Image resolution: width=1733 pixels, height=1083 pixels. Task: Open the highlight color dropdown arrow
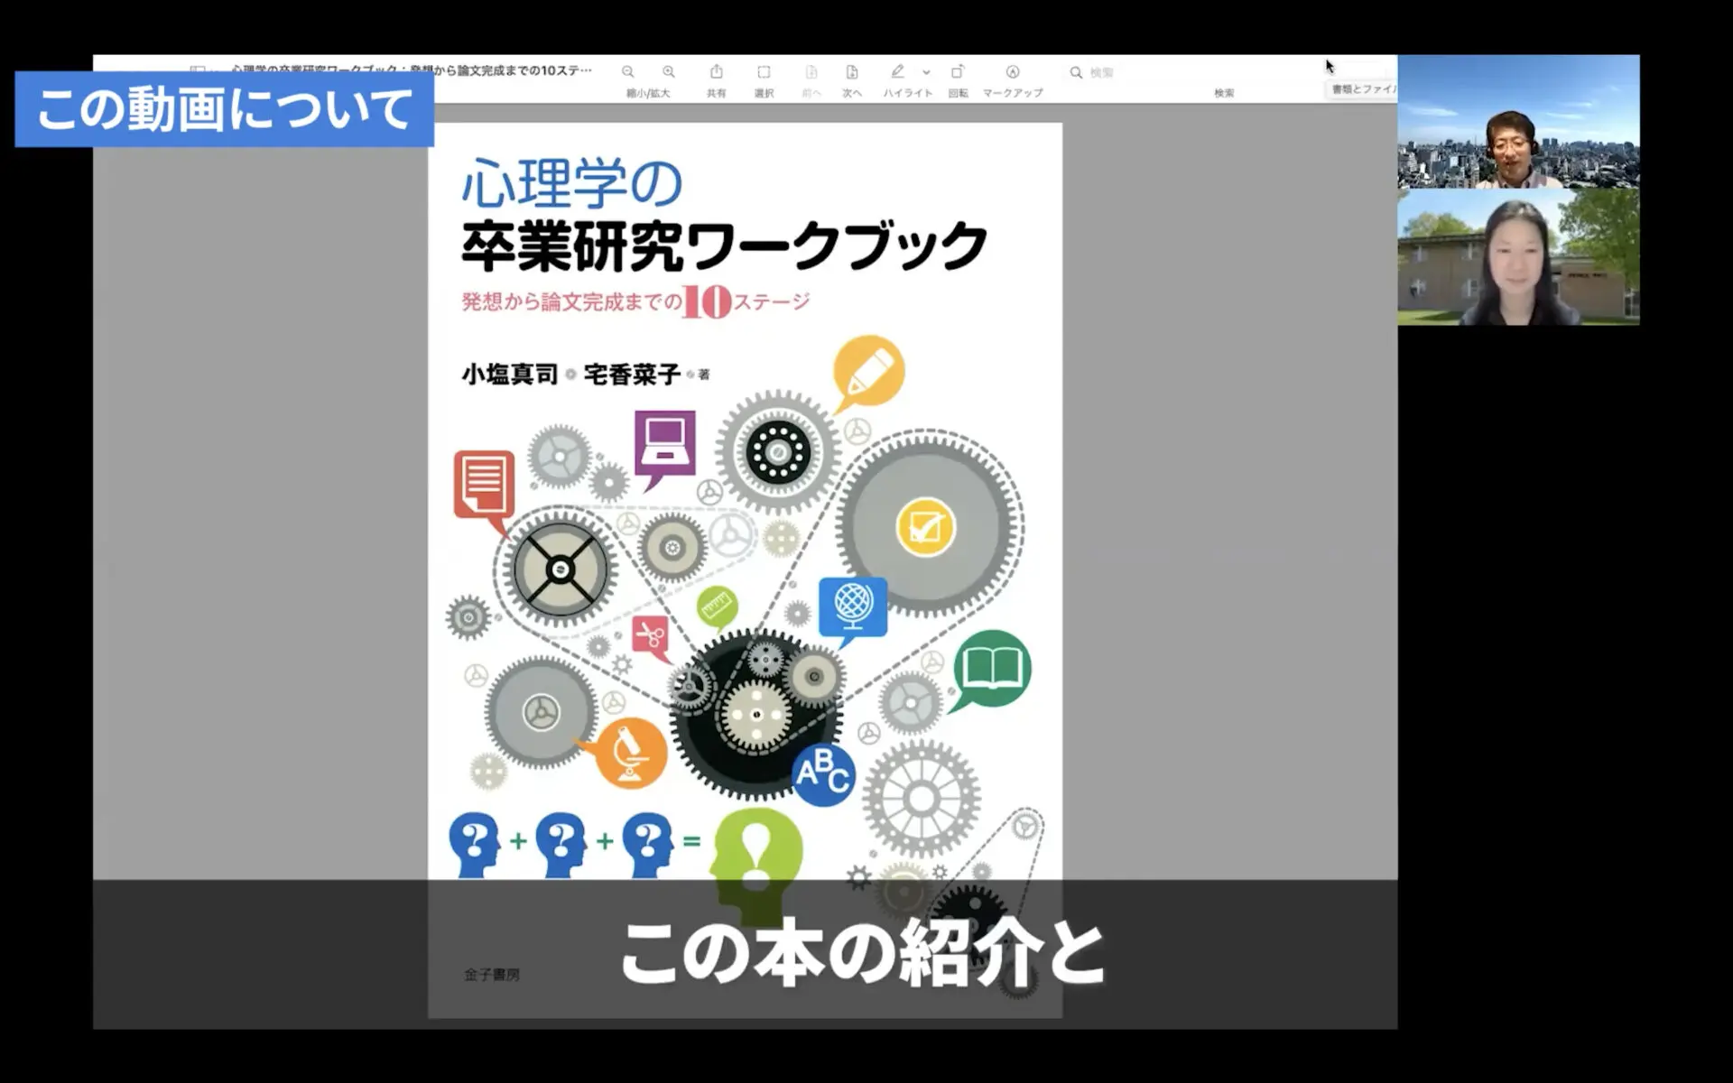(926, 72)
